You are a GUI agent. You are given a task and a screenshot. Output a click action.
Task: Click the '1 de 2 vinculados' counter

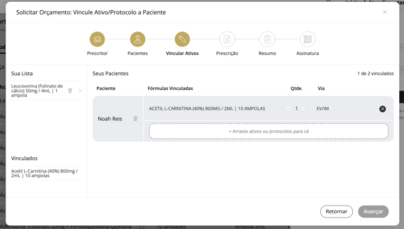pos(376,74)
